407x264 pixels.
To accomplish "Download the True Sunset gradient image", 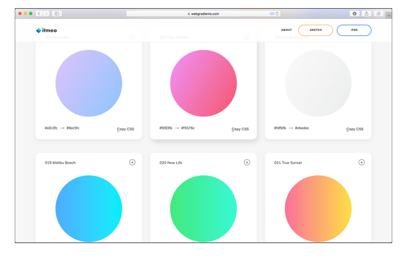I will (x=362, y=163).
